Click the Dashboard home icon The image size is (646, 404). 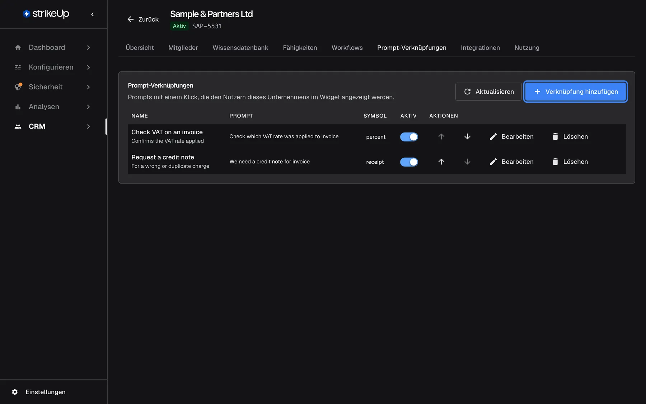(18, 47)
